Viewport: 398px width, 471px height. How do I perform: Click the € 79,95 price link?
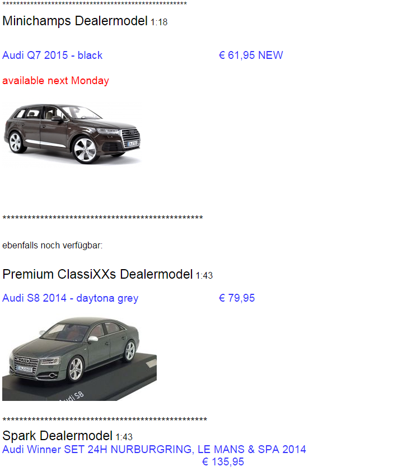point(237,298)
